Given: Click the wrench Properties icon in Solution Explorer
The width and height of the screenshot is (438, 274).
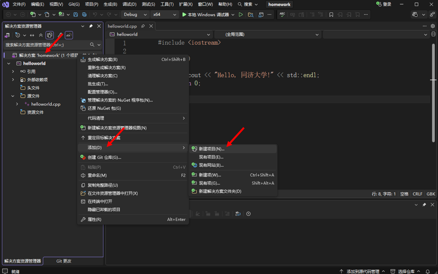Looking at the screenshot, I should click(60, 35).
